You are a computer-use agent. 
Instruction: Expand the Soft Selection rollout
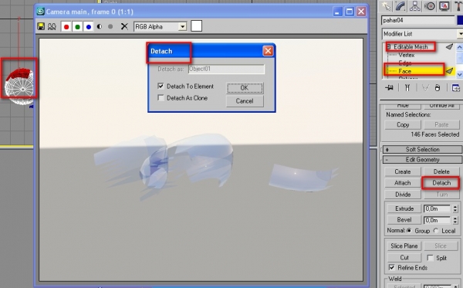coord(422,150)
